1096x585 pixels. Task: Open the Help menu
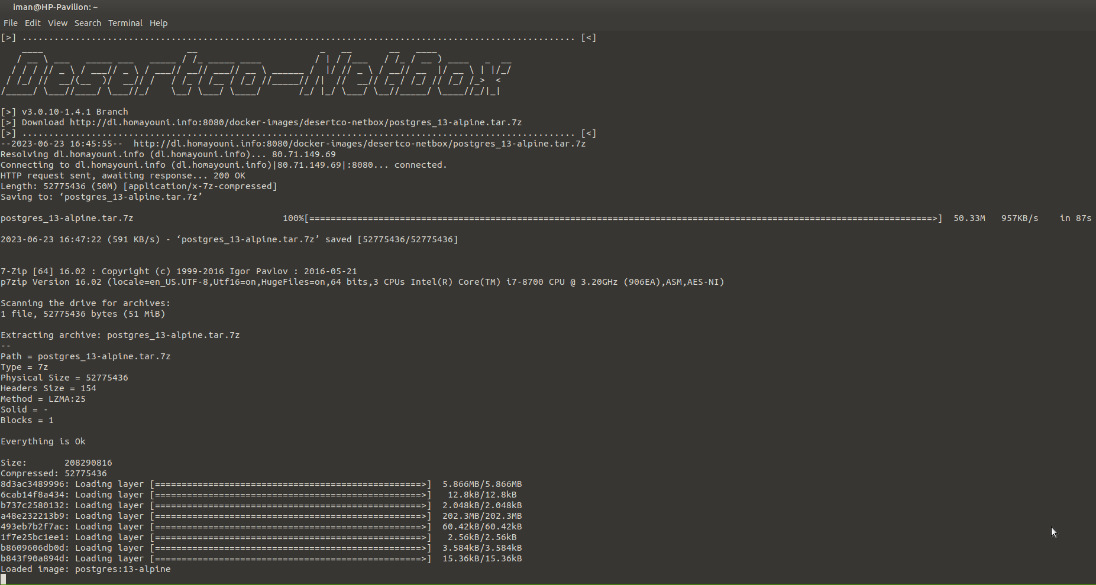(159, 23)
